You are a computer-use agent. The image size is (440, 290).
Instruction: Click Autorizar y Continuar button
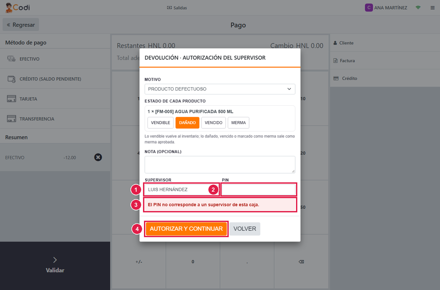tap(186, 229)
